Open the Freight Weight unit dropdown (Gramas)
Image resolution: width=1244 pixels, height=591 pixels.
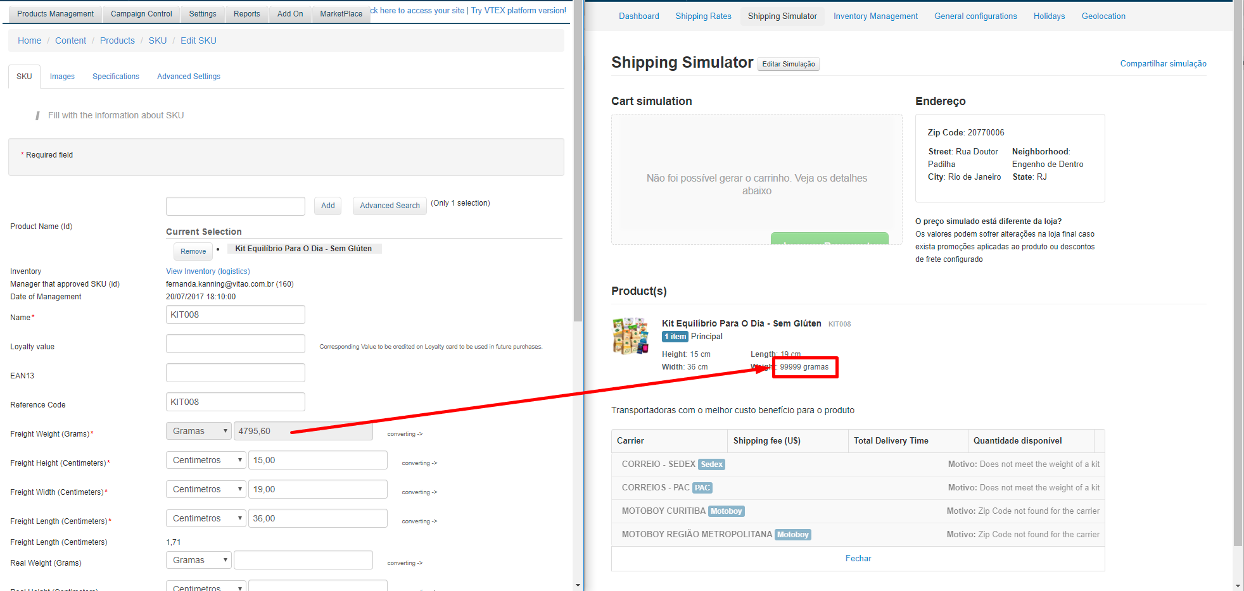(x=199, y=431)
